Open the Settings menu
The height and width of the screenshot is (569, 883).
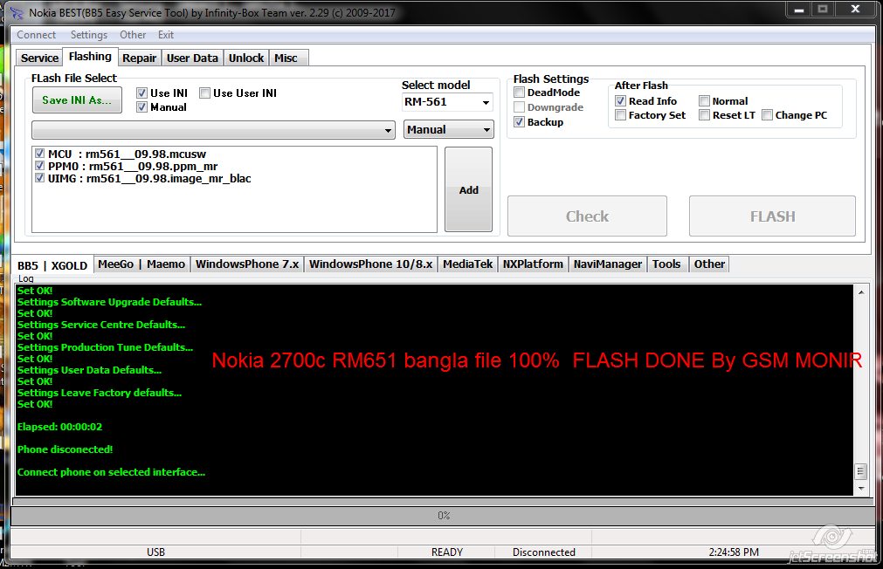89,35
